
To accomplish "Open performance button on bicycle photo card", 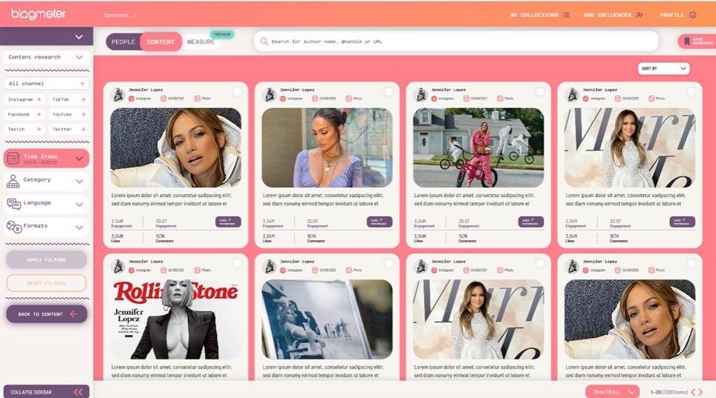I will coord(530,222).
